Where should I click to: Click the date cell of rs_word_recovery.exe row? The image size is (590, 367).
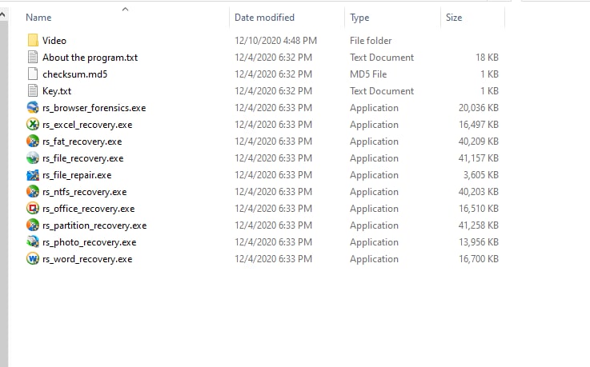click(x=273, y=259)
